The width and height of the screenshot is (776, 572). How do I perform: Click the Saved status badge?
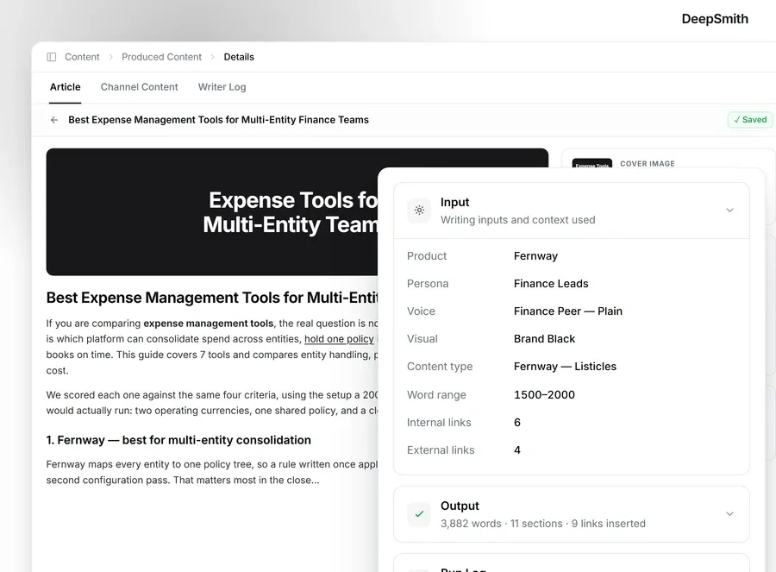point(750,120)
